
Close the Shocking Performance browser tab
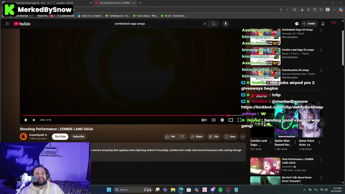pyautogui.click(x=134, y=3)
